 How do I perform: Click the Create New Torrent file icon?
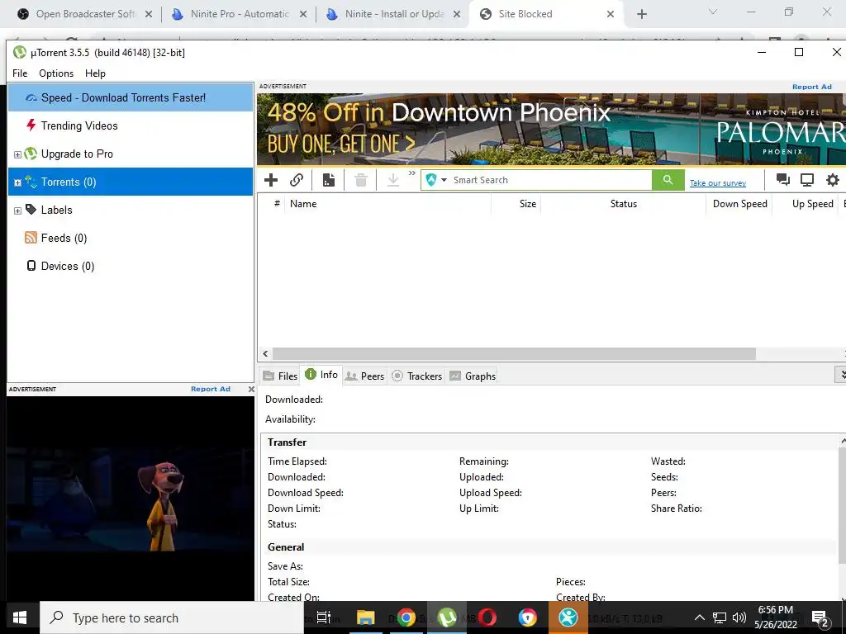(x=329, y=180)
